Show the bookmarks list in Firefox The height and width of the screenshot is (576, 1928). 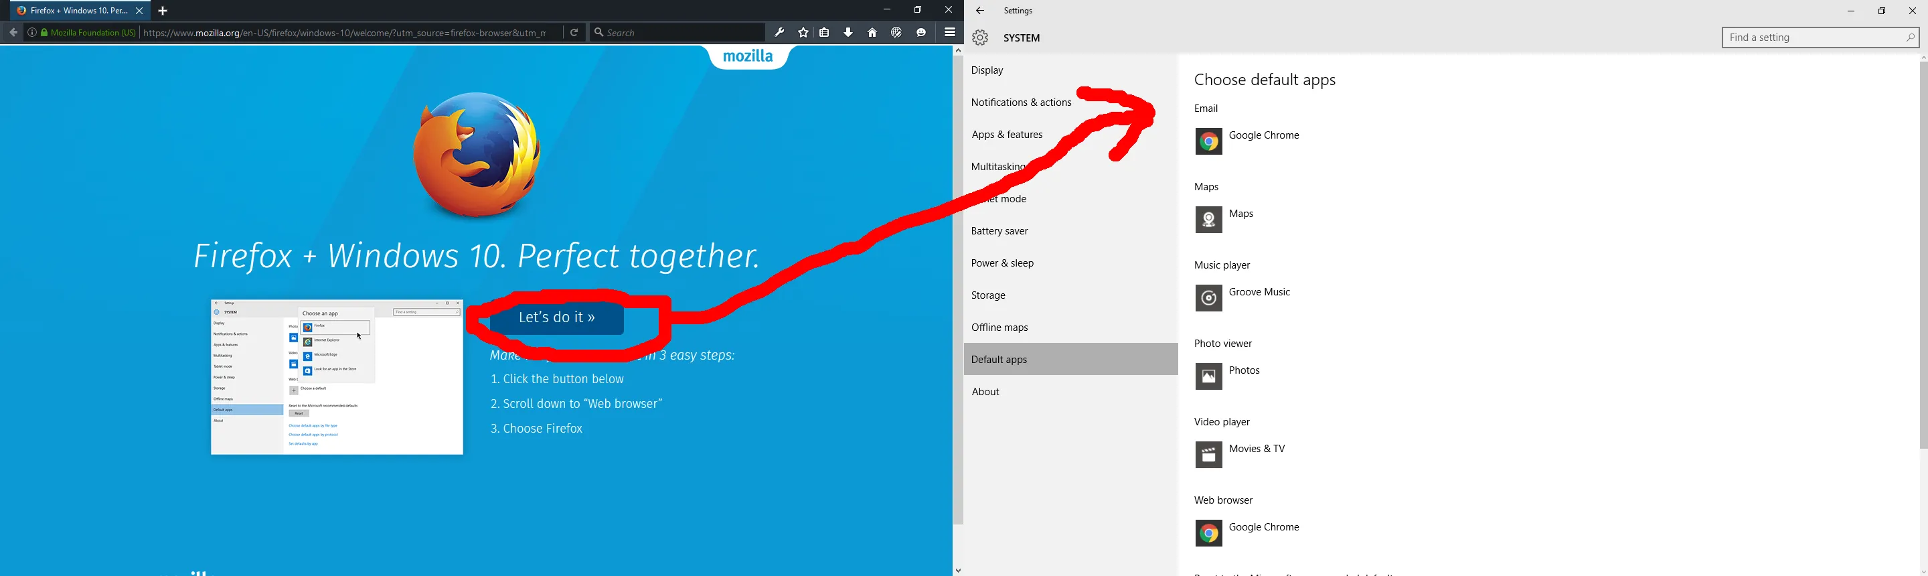824,33
